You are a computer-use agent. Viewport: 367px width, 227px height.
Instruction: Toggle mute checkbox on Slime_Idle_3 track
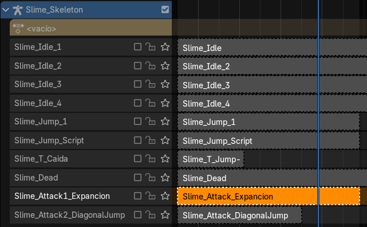click(137, 84)
